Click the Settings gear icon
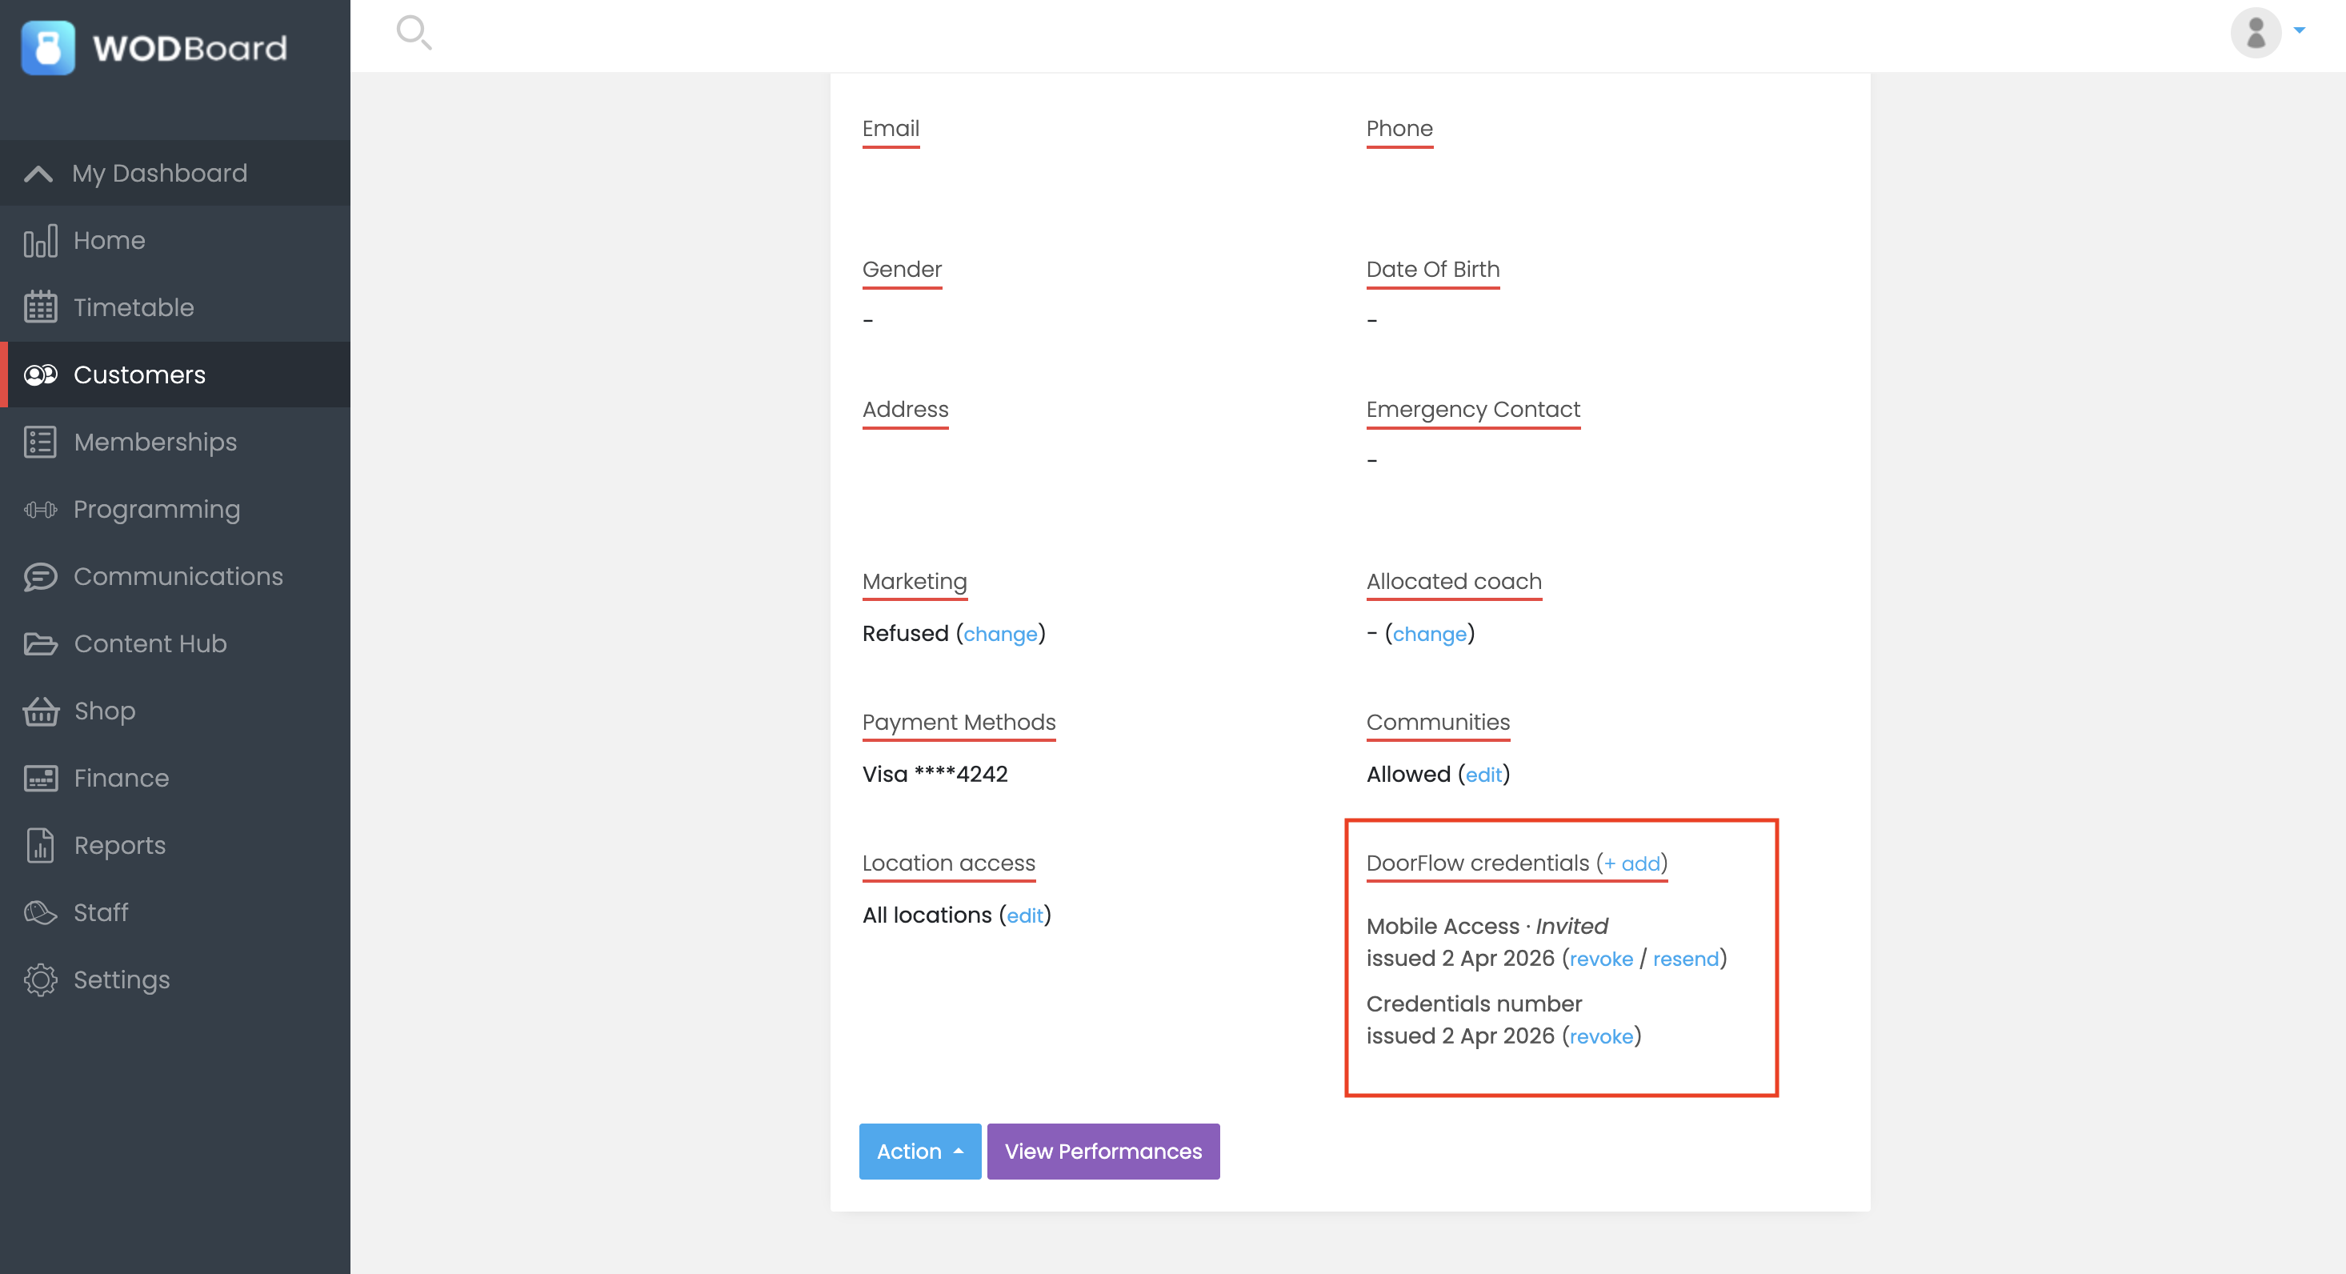Image resolution: width=2346 pixels, height=1274 pixels. 40,981
